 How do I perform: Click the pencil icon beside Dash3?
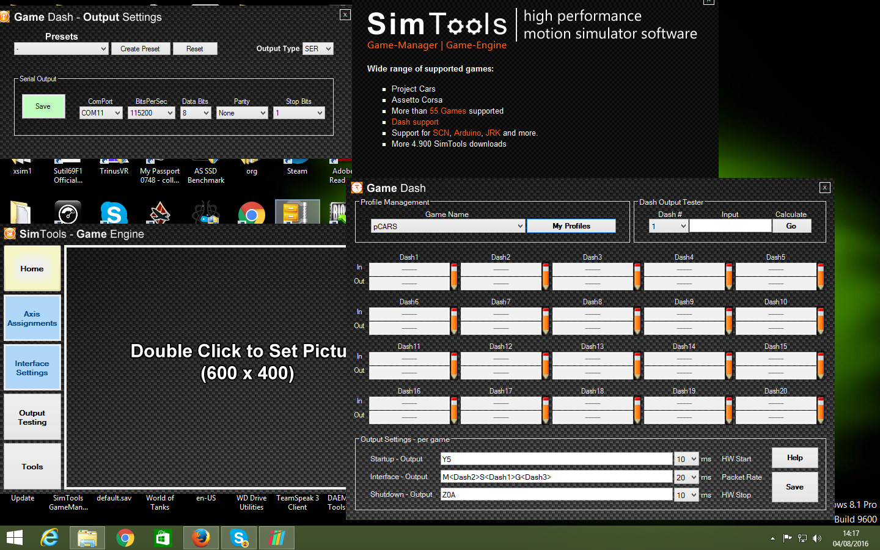(x=637, y=276)
